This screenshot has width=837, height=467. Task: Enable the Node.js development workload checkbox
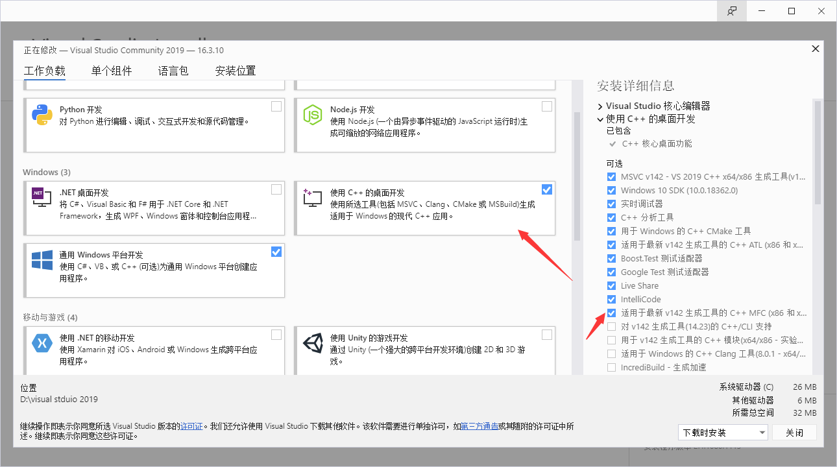coord(547,106)
